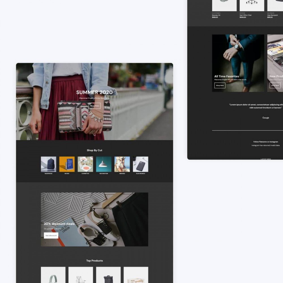Click the Lorem ipsum testimonial quote

(x=256, y=106)
